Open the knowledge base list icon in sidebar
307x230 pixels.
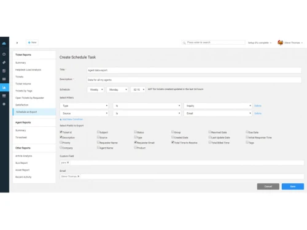coord(4,71)
